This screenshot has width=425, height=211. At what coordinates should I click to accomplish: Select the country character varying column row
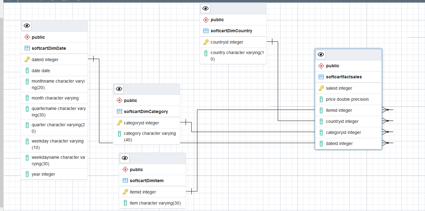[233, 56]
